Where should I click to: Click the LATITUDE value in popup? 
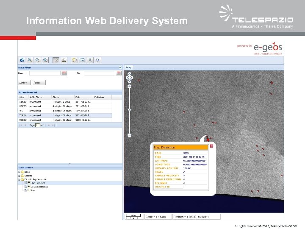(194, 161)
